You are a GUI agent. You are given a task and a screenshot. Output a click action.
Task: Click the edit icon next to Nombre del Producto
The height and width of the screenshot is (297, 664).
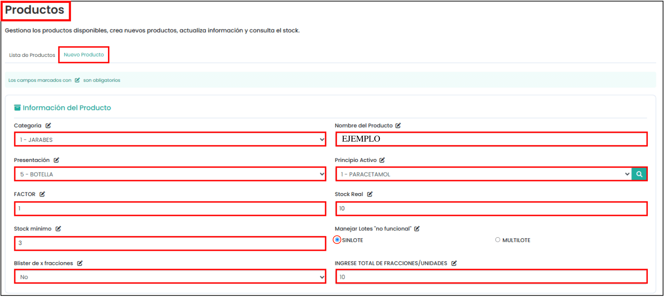pos(398,126)
